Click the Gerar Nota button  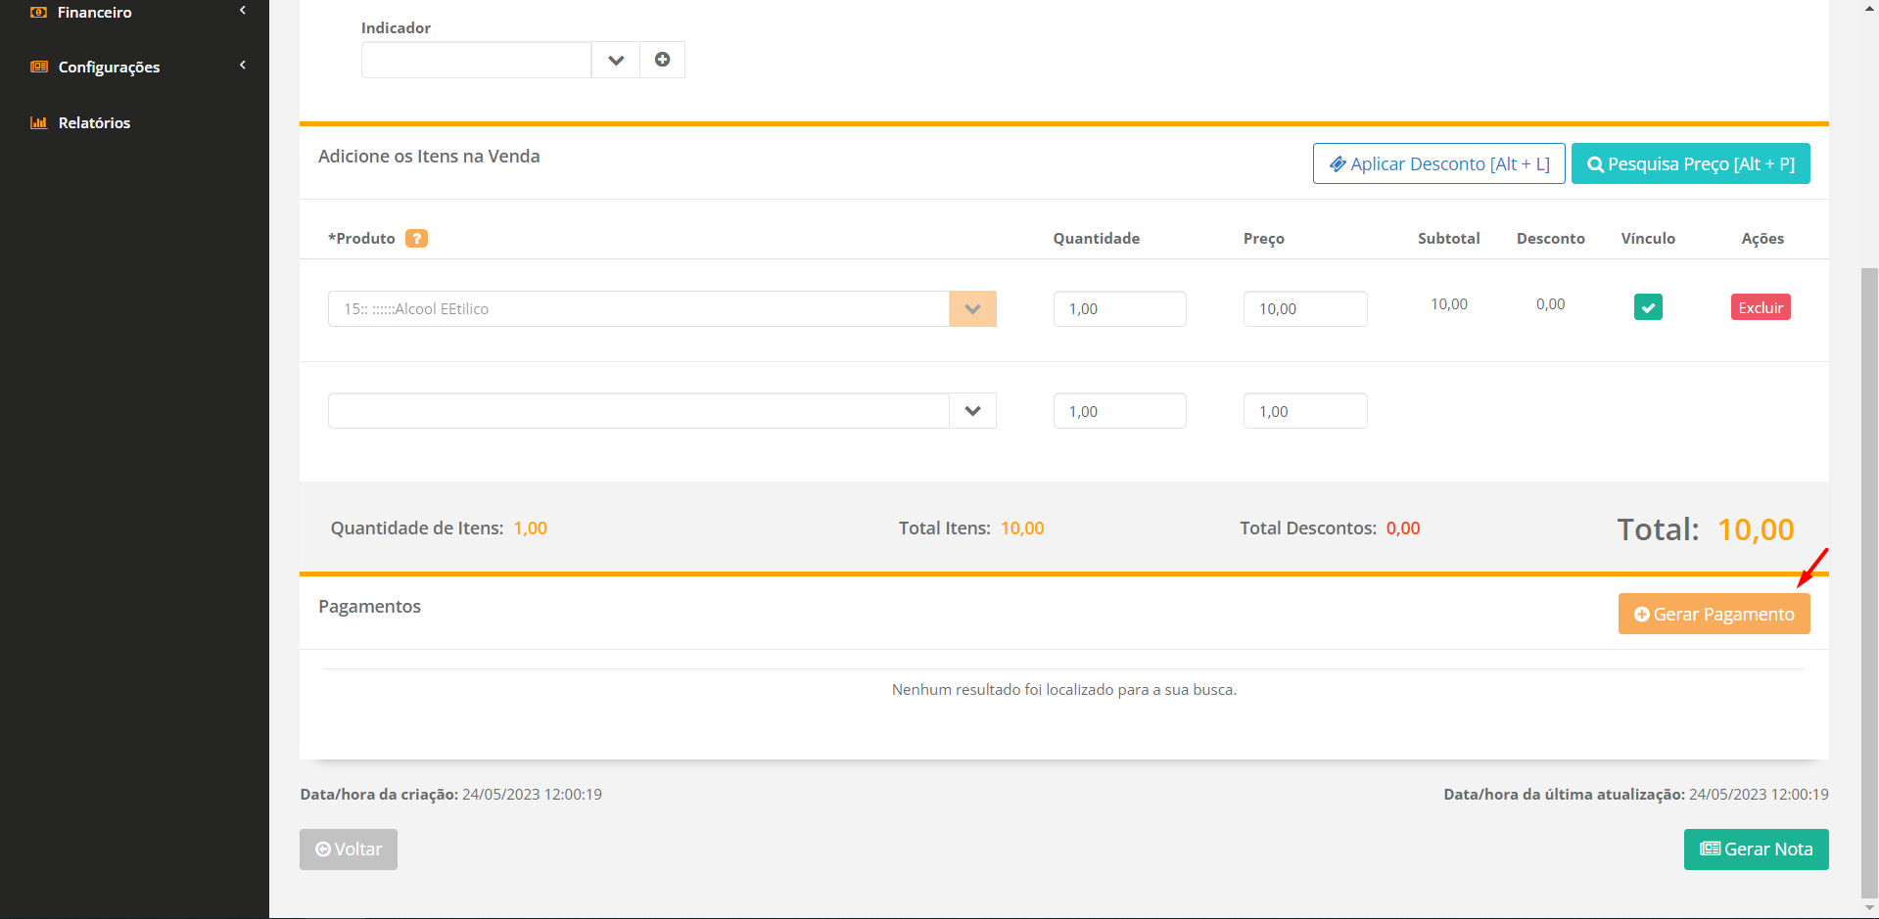point(1756,849)
